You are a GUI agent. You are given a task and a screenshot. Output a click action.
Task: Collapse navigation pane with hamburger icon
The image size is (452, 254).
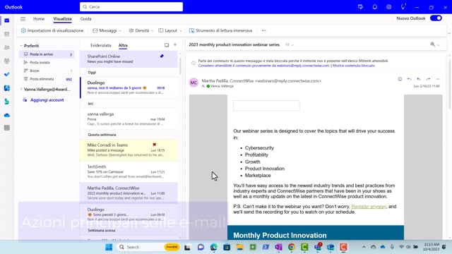pos(23,19)
